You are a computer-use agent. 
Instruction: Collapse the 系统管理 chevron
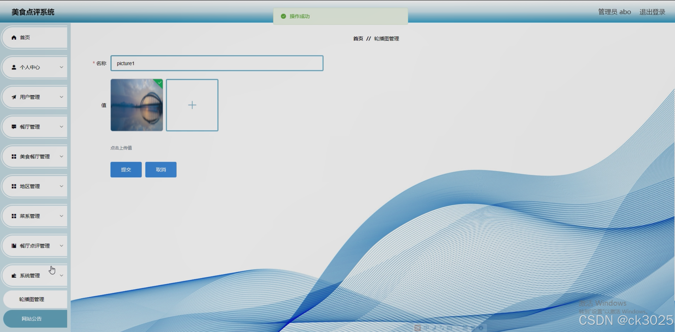click(61, 276)
